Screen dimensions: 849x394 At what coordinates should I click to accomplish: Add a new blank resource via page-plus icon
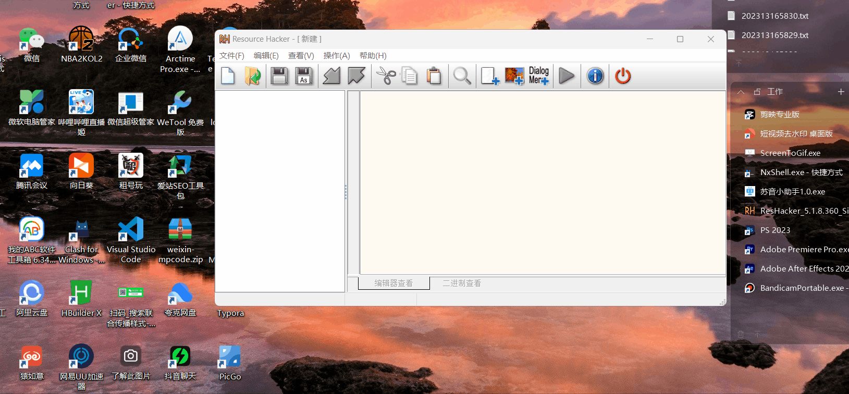[x=490, y=76]
